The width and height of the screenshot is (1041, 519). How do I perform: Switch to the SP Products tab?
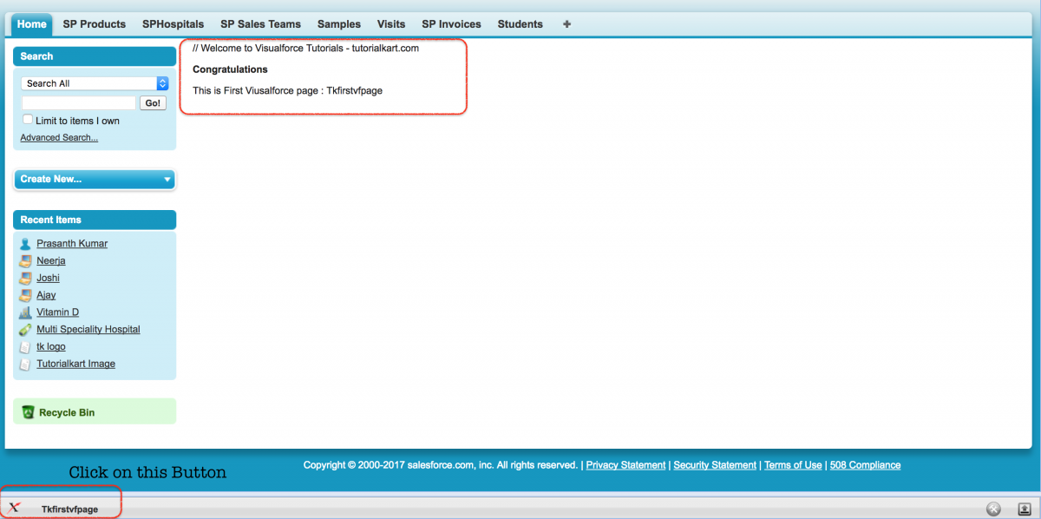pyautogui.click(x=94, y=24)
